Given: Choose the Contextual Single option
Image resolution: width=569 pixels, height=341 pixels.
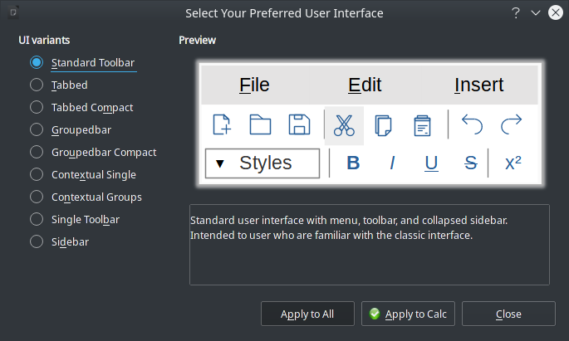Looking at the screenshot, I should 83,175.
